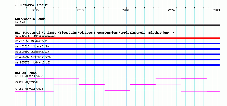
Task: Click the blue gain bar for nsv462623
Action: tap(117, 49)
